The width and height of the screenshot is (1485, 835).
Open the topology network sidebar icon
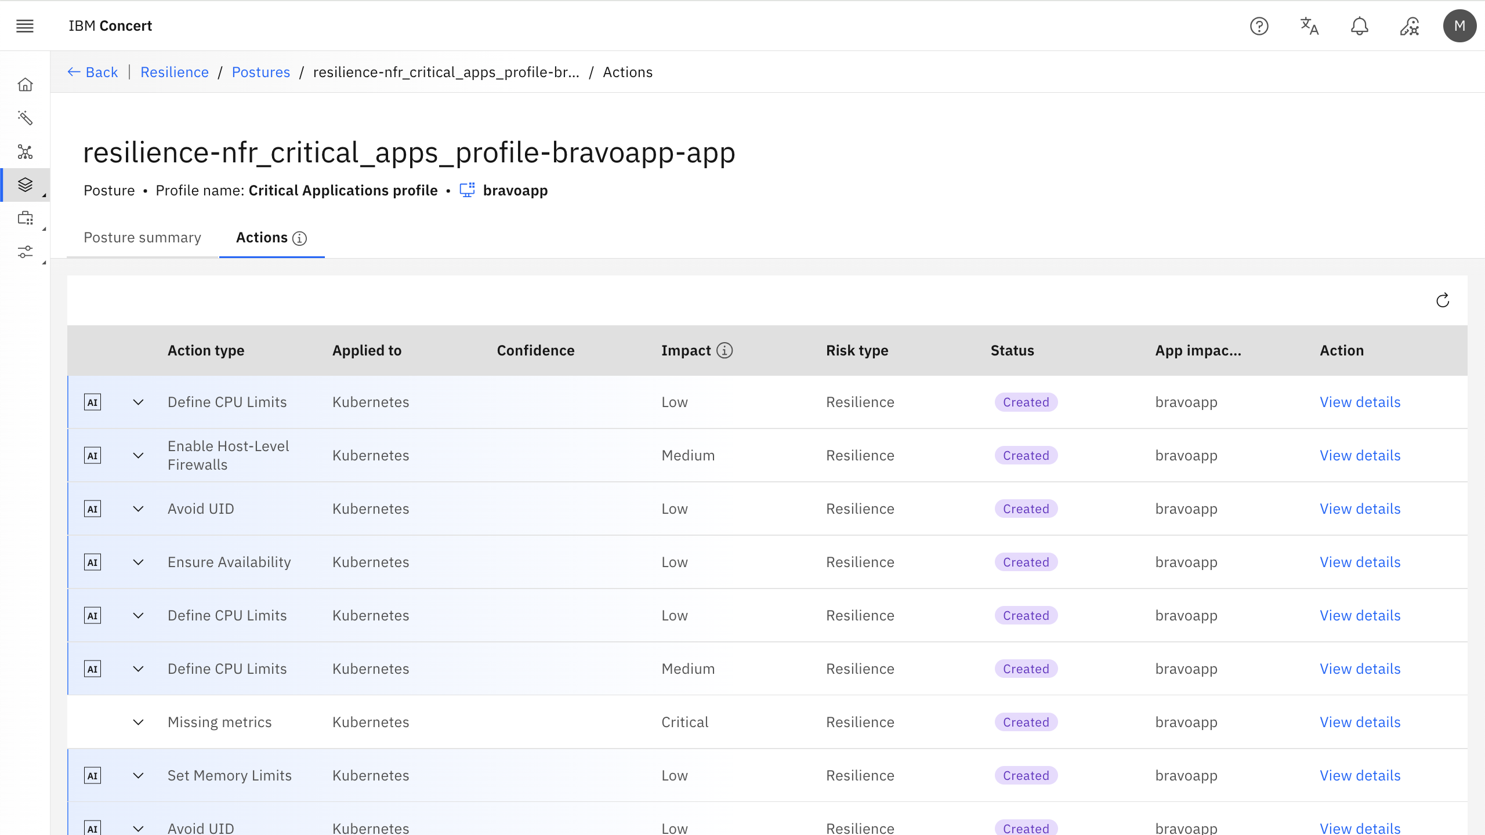(x=25, y=152)
